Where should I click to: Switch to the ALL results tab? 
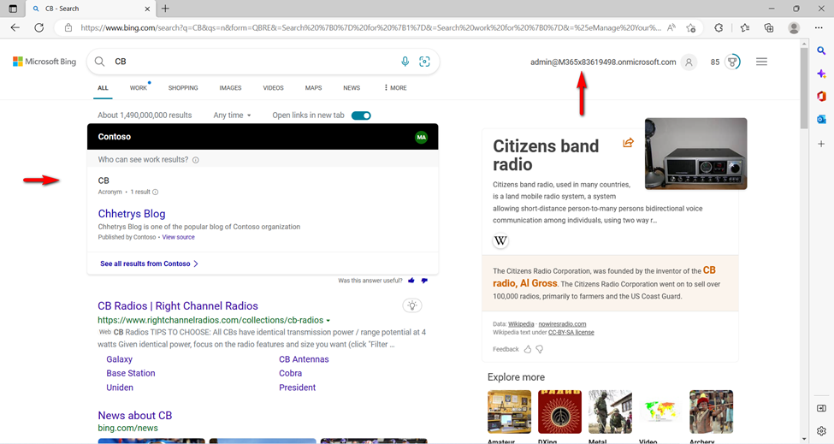[x=103, y=88]
